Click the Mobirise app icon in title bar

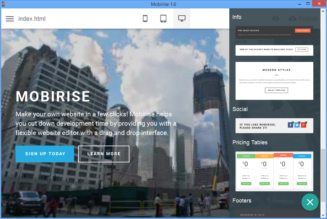pos(4,4)
